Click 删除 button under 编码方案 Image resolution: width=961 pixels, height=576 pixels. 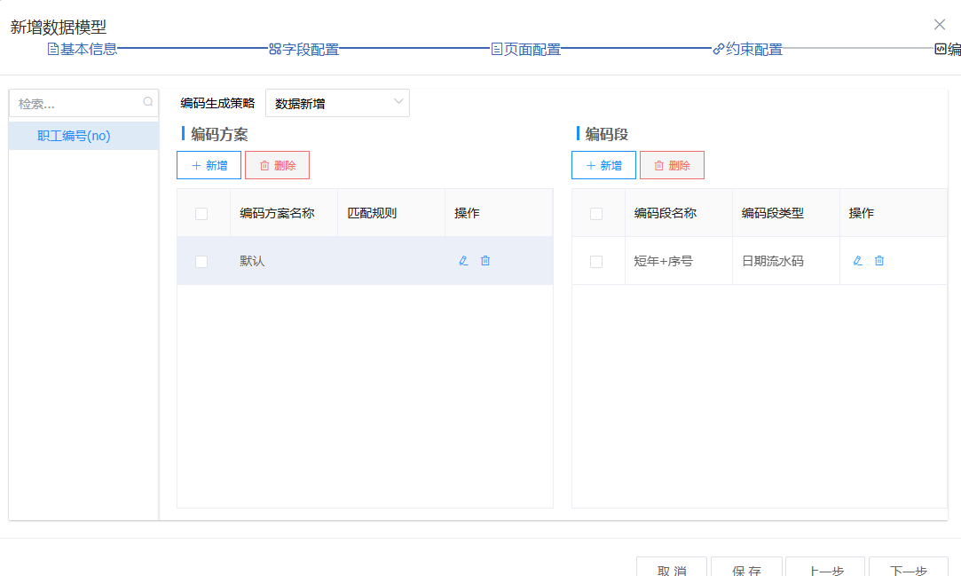277,165
